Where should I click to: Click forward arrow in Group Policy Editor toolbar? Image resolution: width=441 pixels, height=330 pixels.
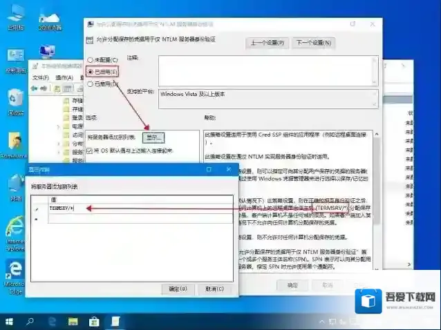(44, 89)
